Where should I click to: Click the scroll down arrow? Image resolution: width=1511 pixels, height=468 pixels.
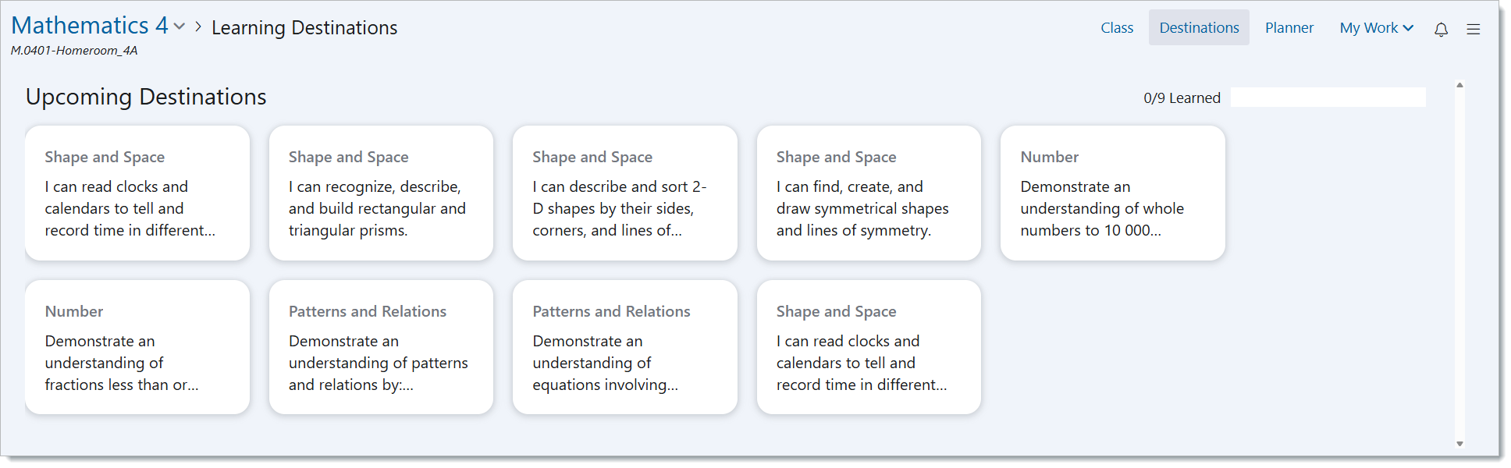[1459, 444]
